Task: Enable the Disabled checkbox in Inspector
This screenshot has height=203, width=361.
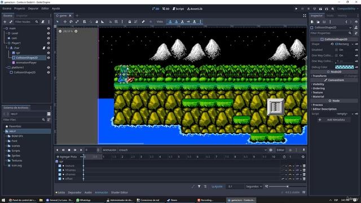Action: coord(336,50)
